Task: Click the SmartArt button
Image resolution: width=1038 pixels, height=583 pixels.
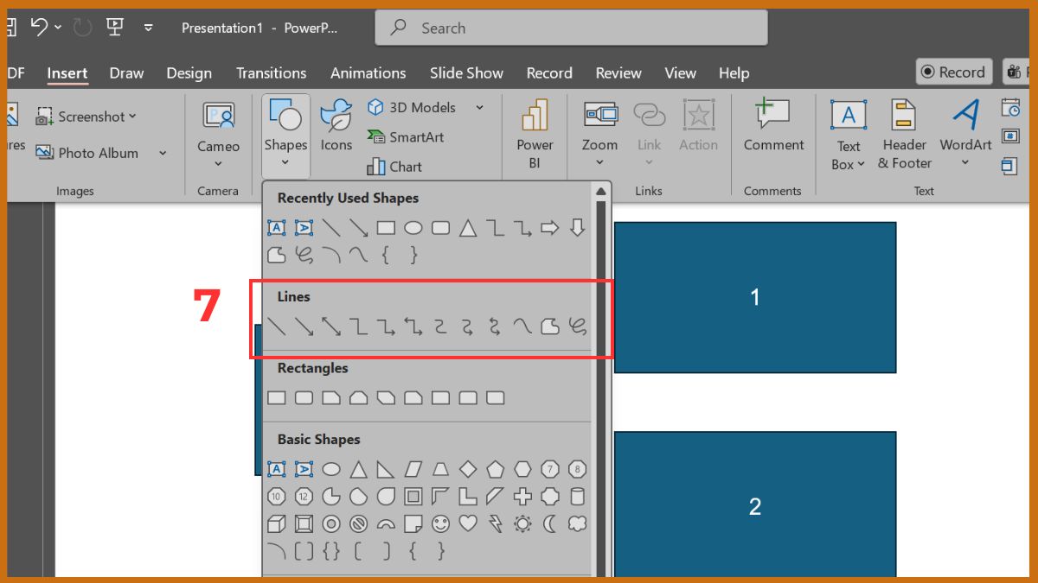Action: point(405,136)
